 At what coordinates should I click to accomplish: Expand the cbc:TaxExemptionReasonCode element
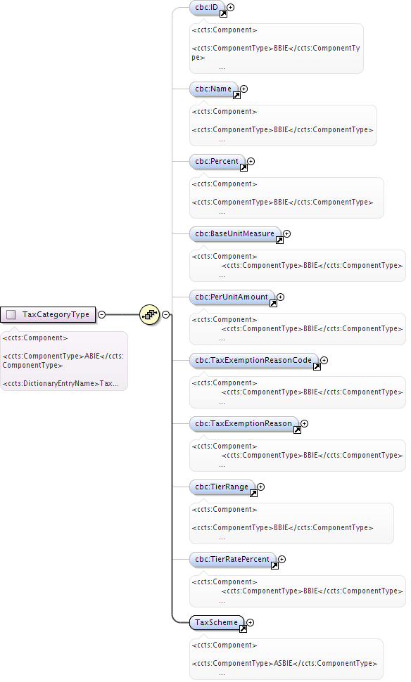pyautogui.click(x=324, y=361)
